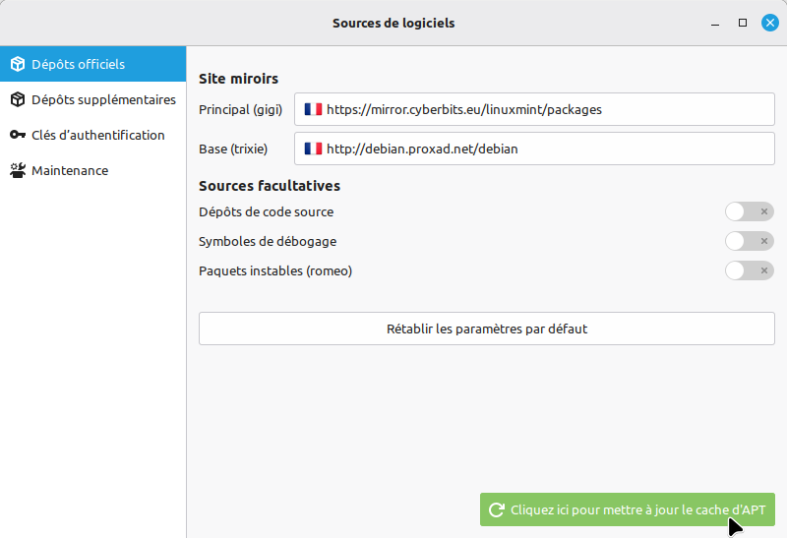This screenshot has height=538, width=787.
Task: Switch to Dépôts supplémentaires section
Action: click(x=103, y=100)
